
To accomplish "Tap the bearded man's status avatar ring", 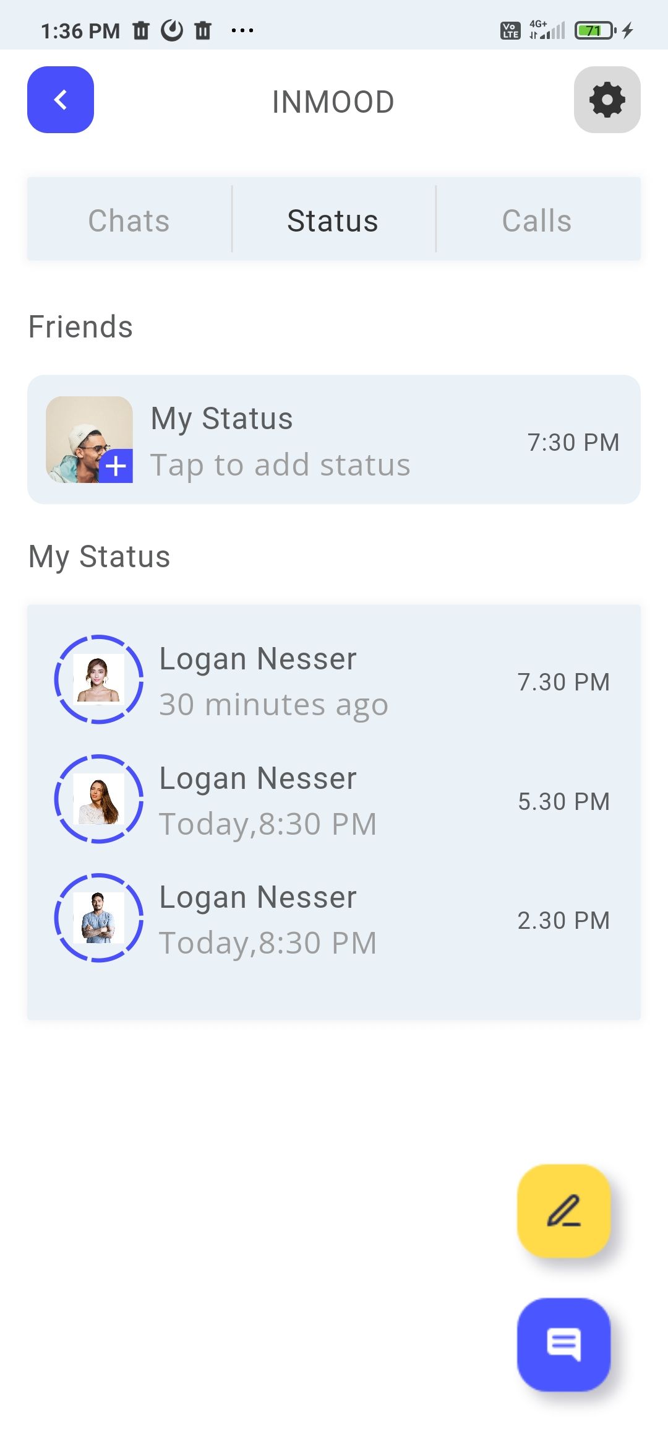I will (x=99, y=918).
